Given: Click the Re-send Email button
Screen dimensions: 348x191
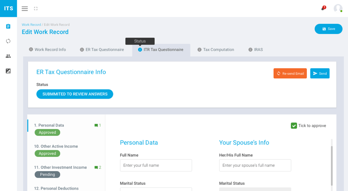Looking at the screenshot, I should pos(290,73).
